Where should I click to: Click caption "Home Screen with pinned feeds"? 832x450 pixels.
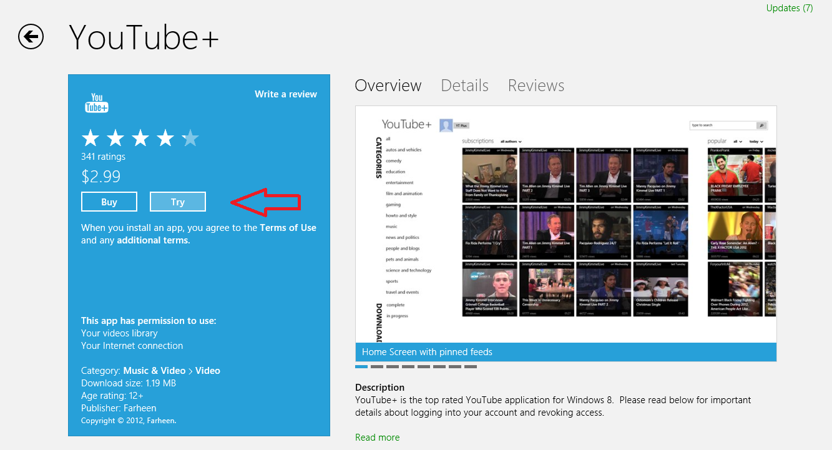(427, 352)
